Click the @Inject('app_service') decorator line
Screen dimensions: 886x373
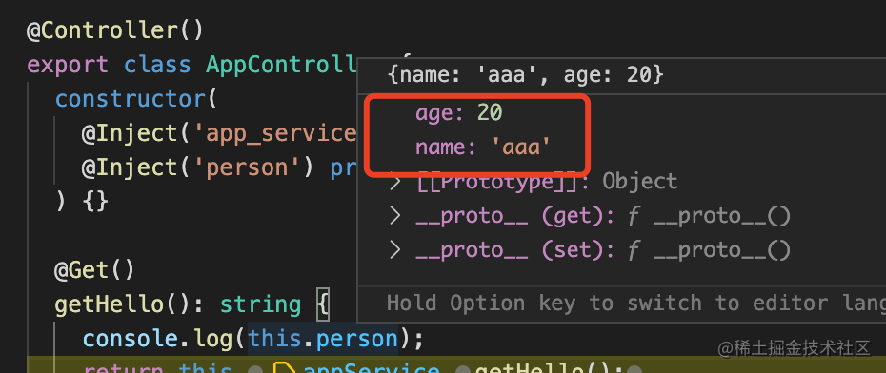[x=219, y=133]
